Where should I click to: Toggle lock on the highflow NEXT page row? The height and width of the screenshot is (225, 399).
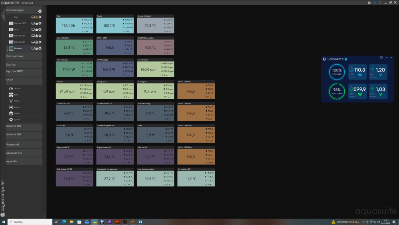tap(36, 23)
